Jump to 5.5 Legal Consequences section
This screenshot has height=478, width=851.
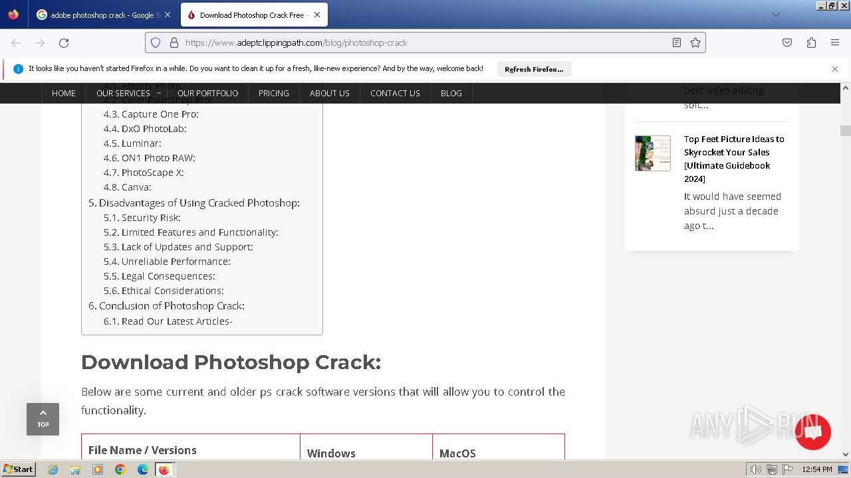(x=160, y=276)
